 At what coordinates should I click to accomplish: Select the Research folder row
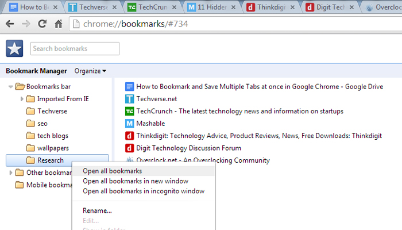pos(57,160)
